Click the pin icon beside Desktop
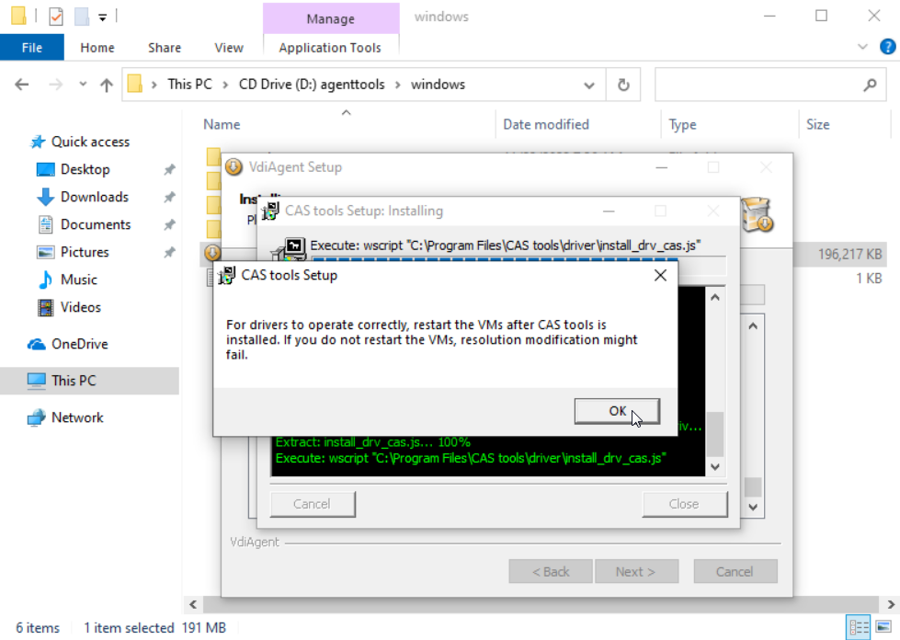This screenshot has height=640, width=900. coord(169,169)
